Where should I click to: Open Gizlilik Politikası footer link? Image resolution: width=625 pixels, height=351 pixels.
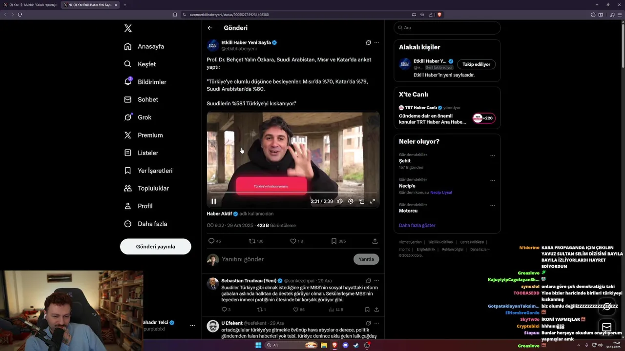[441, 242]
